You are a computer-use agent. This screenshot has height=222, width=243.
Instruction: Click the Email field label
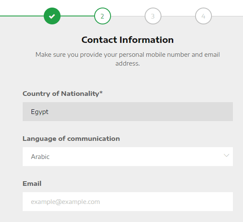point(32,184)
